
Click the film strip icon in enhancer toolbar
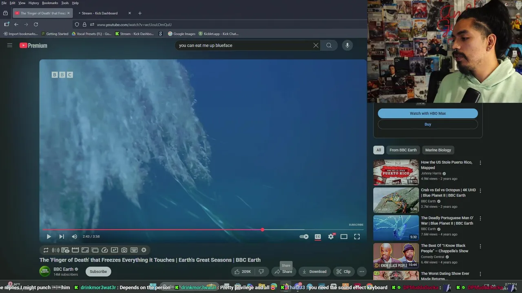coord(75,250)
